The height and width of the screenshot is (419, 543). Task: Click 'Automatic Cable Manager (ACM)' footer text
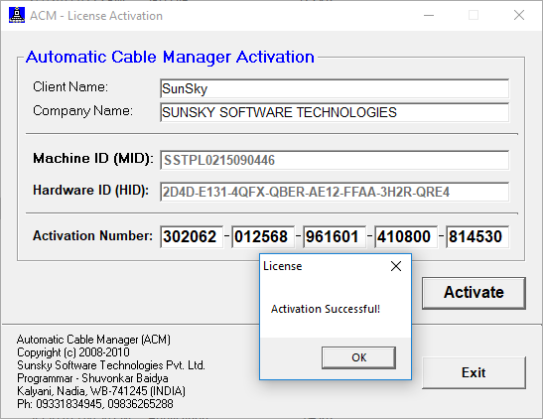pos(93,340)
